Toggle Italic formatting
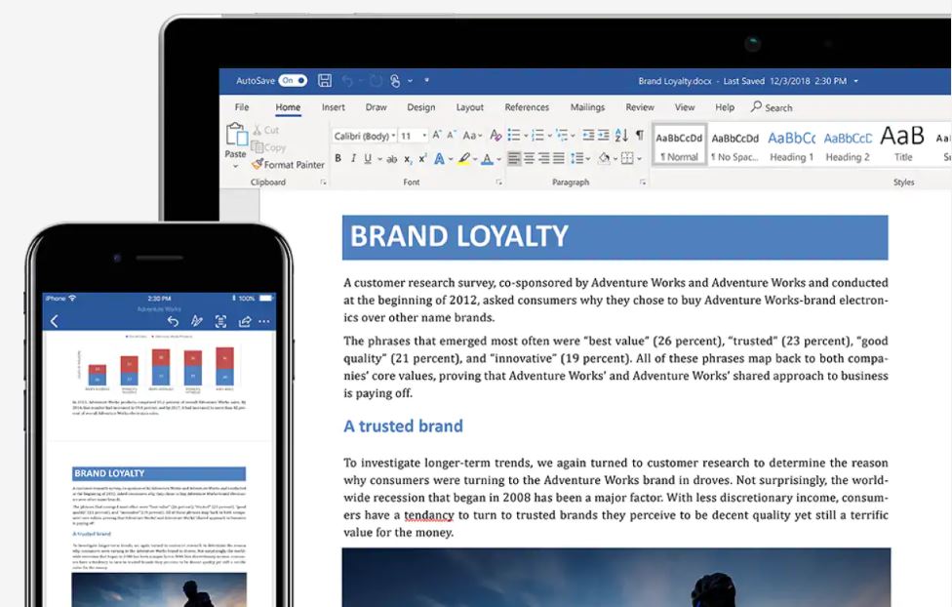This screenshot has width=952, height=607. coord(353,159)
